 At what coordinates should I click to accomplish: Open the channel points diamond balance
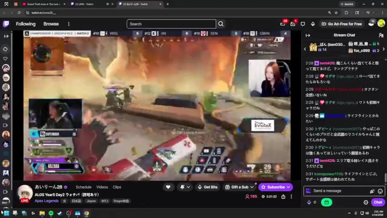pos(312,202)
